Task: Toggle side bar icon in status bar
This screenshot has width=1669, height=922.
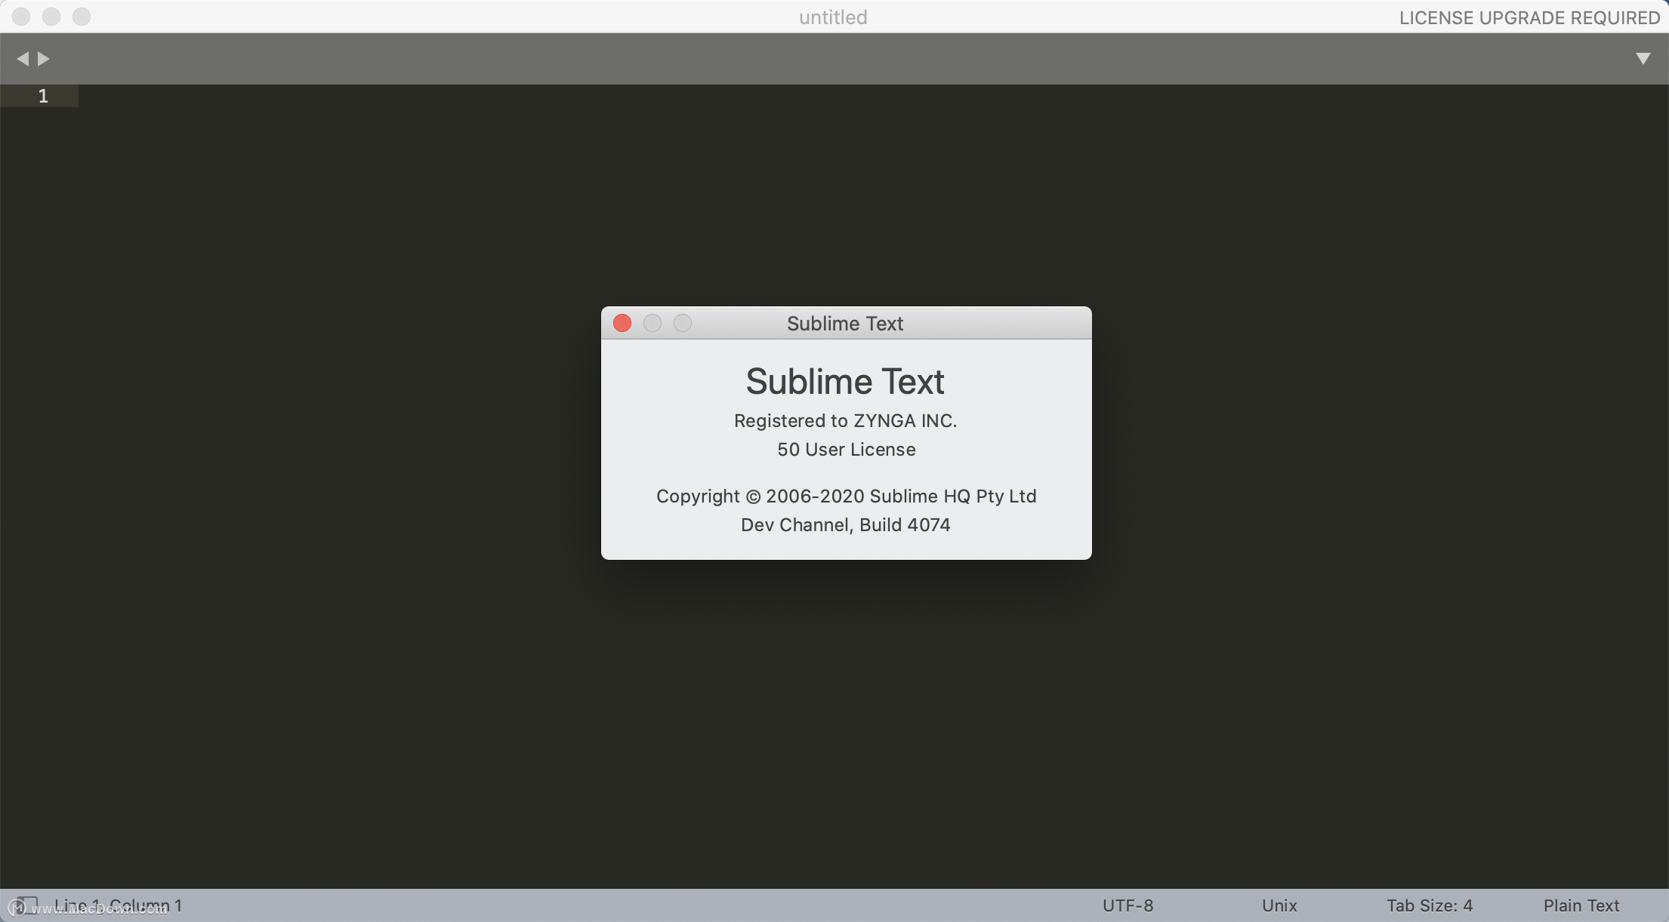Action: pos(27,904)
